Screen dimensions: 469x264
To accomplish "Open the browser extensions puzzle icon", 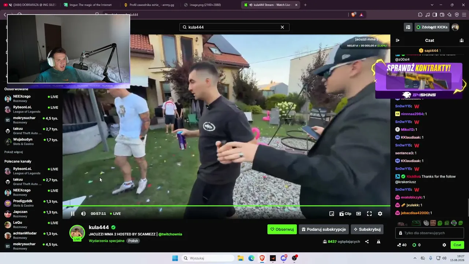I will tap(420, 15).
